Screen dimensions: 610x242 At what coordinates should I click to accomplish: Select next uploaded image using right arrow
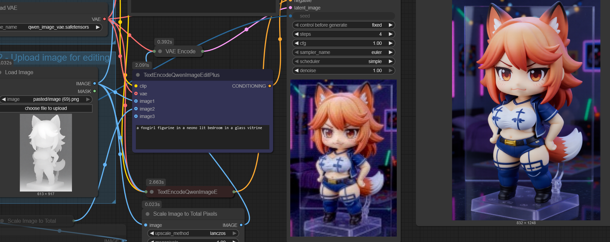coord(88,99)
